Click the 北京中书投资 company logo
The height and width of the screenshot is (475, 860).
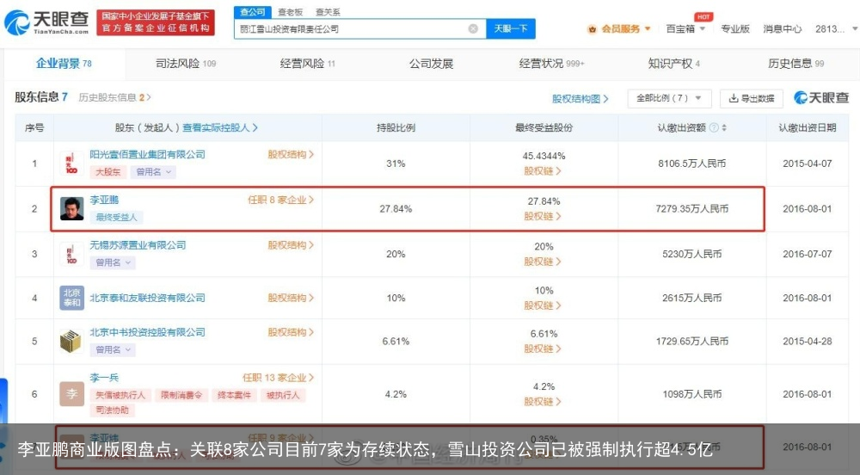tap(71, 341)
